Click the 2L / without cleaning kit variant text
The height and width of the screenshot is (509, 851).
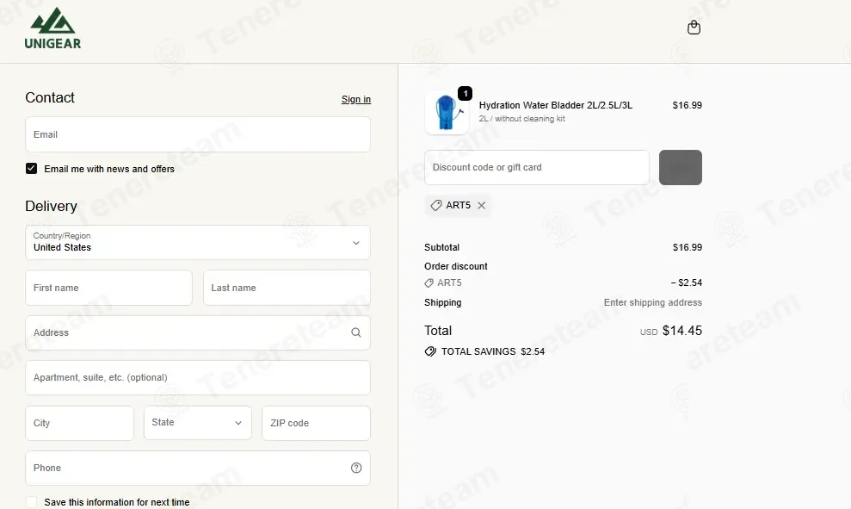[x=521, y=119]
